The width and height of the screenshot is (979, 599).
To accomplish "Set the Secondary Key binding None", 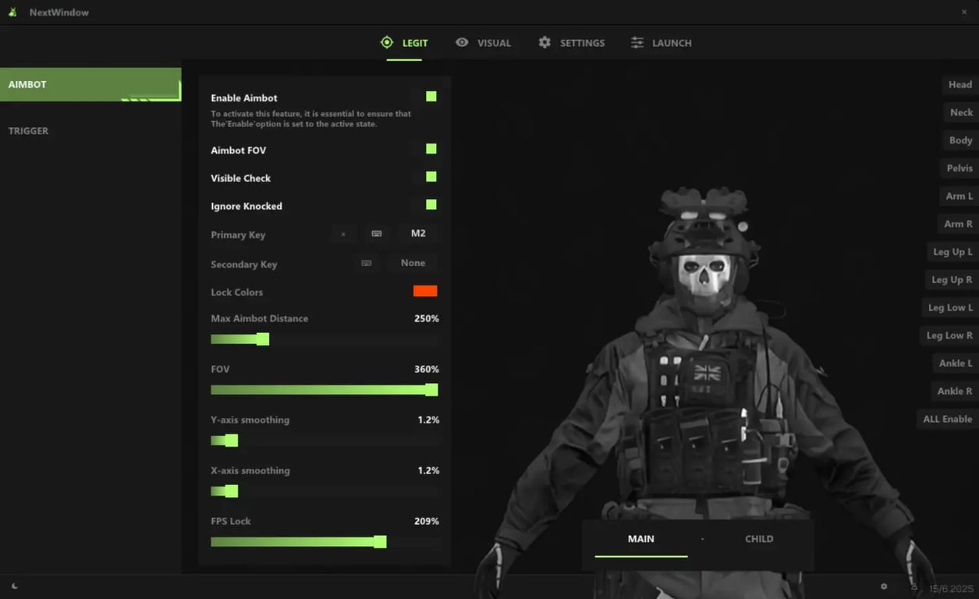I will [413, 264].
